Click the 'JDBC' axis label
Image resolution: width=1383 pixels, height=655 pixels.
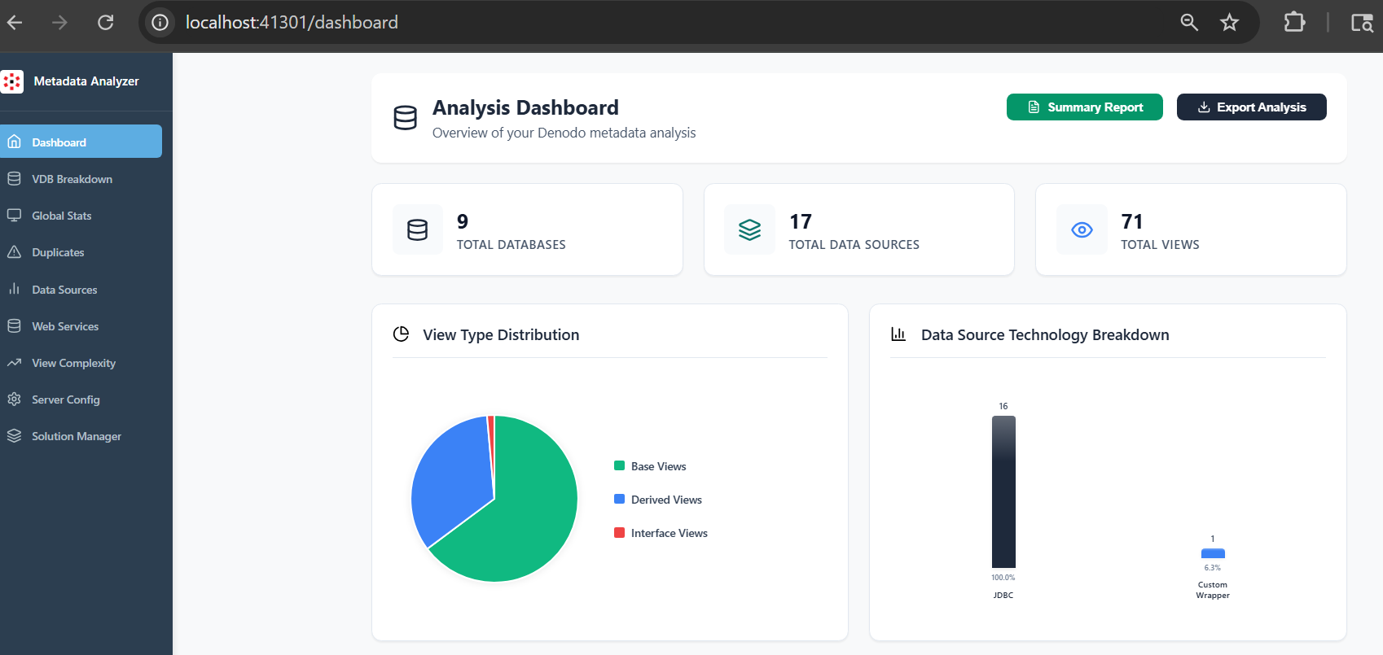click(x=1003, y=596)
